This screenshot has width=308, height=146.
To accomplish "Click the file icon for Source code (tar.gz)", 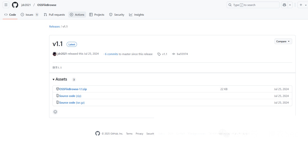I will (x=58, y=102).
